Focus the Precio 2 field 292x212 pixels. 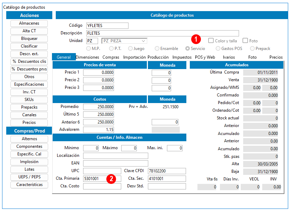click(x=98, y=80)
